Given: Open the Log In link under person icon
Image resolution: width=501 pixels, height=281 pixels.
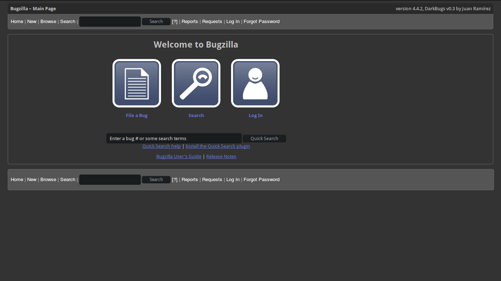Looking at the screenshot, I should [x=256, y=115].
